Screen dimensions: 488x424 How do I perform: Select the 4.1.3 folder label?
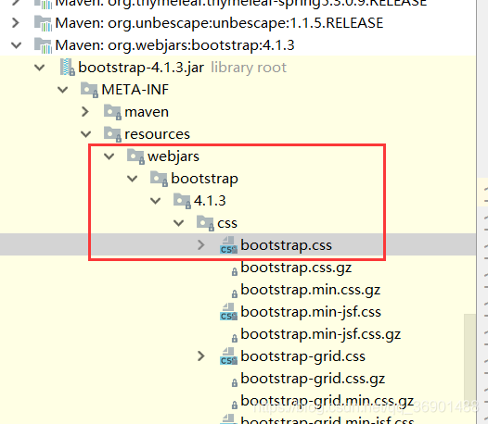pyautogui.click(x=210, y=201)
